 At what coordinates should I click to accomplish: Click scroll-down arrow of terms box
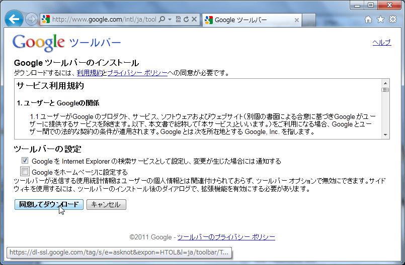(385, 135)
